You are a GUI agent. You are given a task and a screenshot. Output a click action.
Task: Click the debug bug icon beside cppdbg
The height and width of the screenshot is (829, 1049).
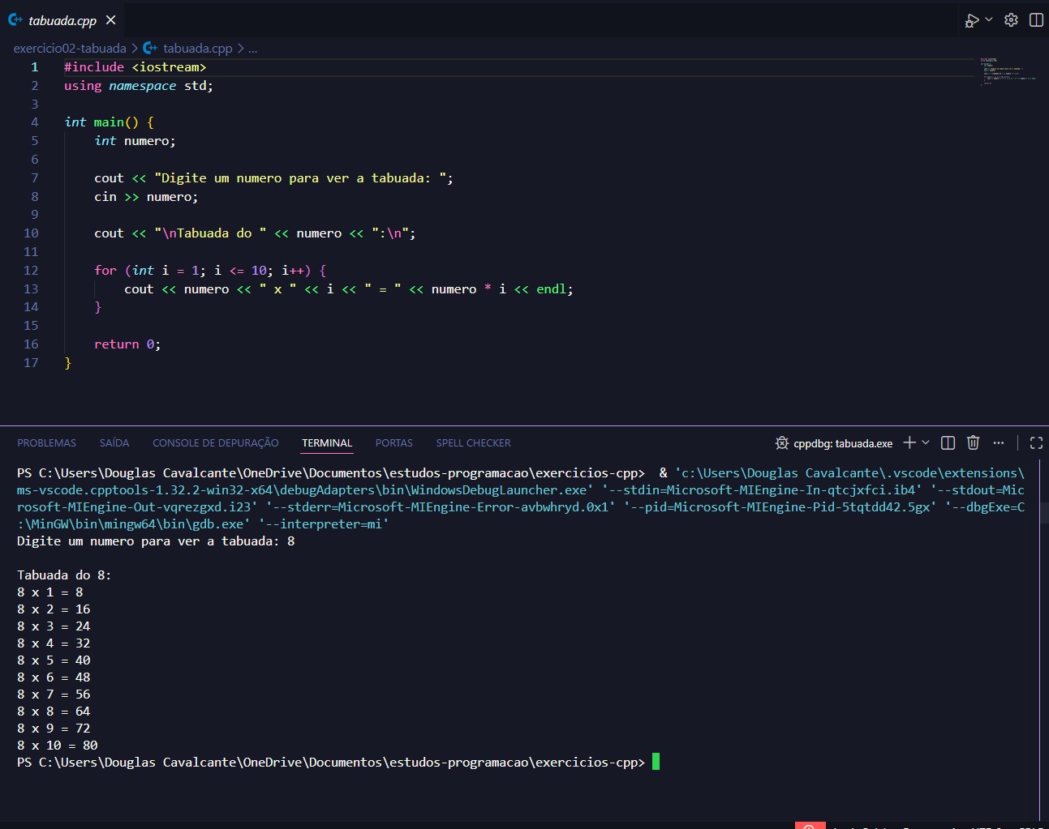pos(782,443)
